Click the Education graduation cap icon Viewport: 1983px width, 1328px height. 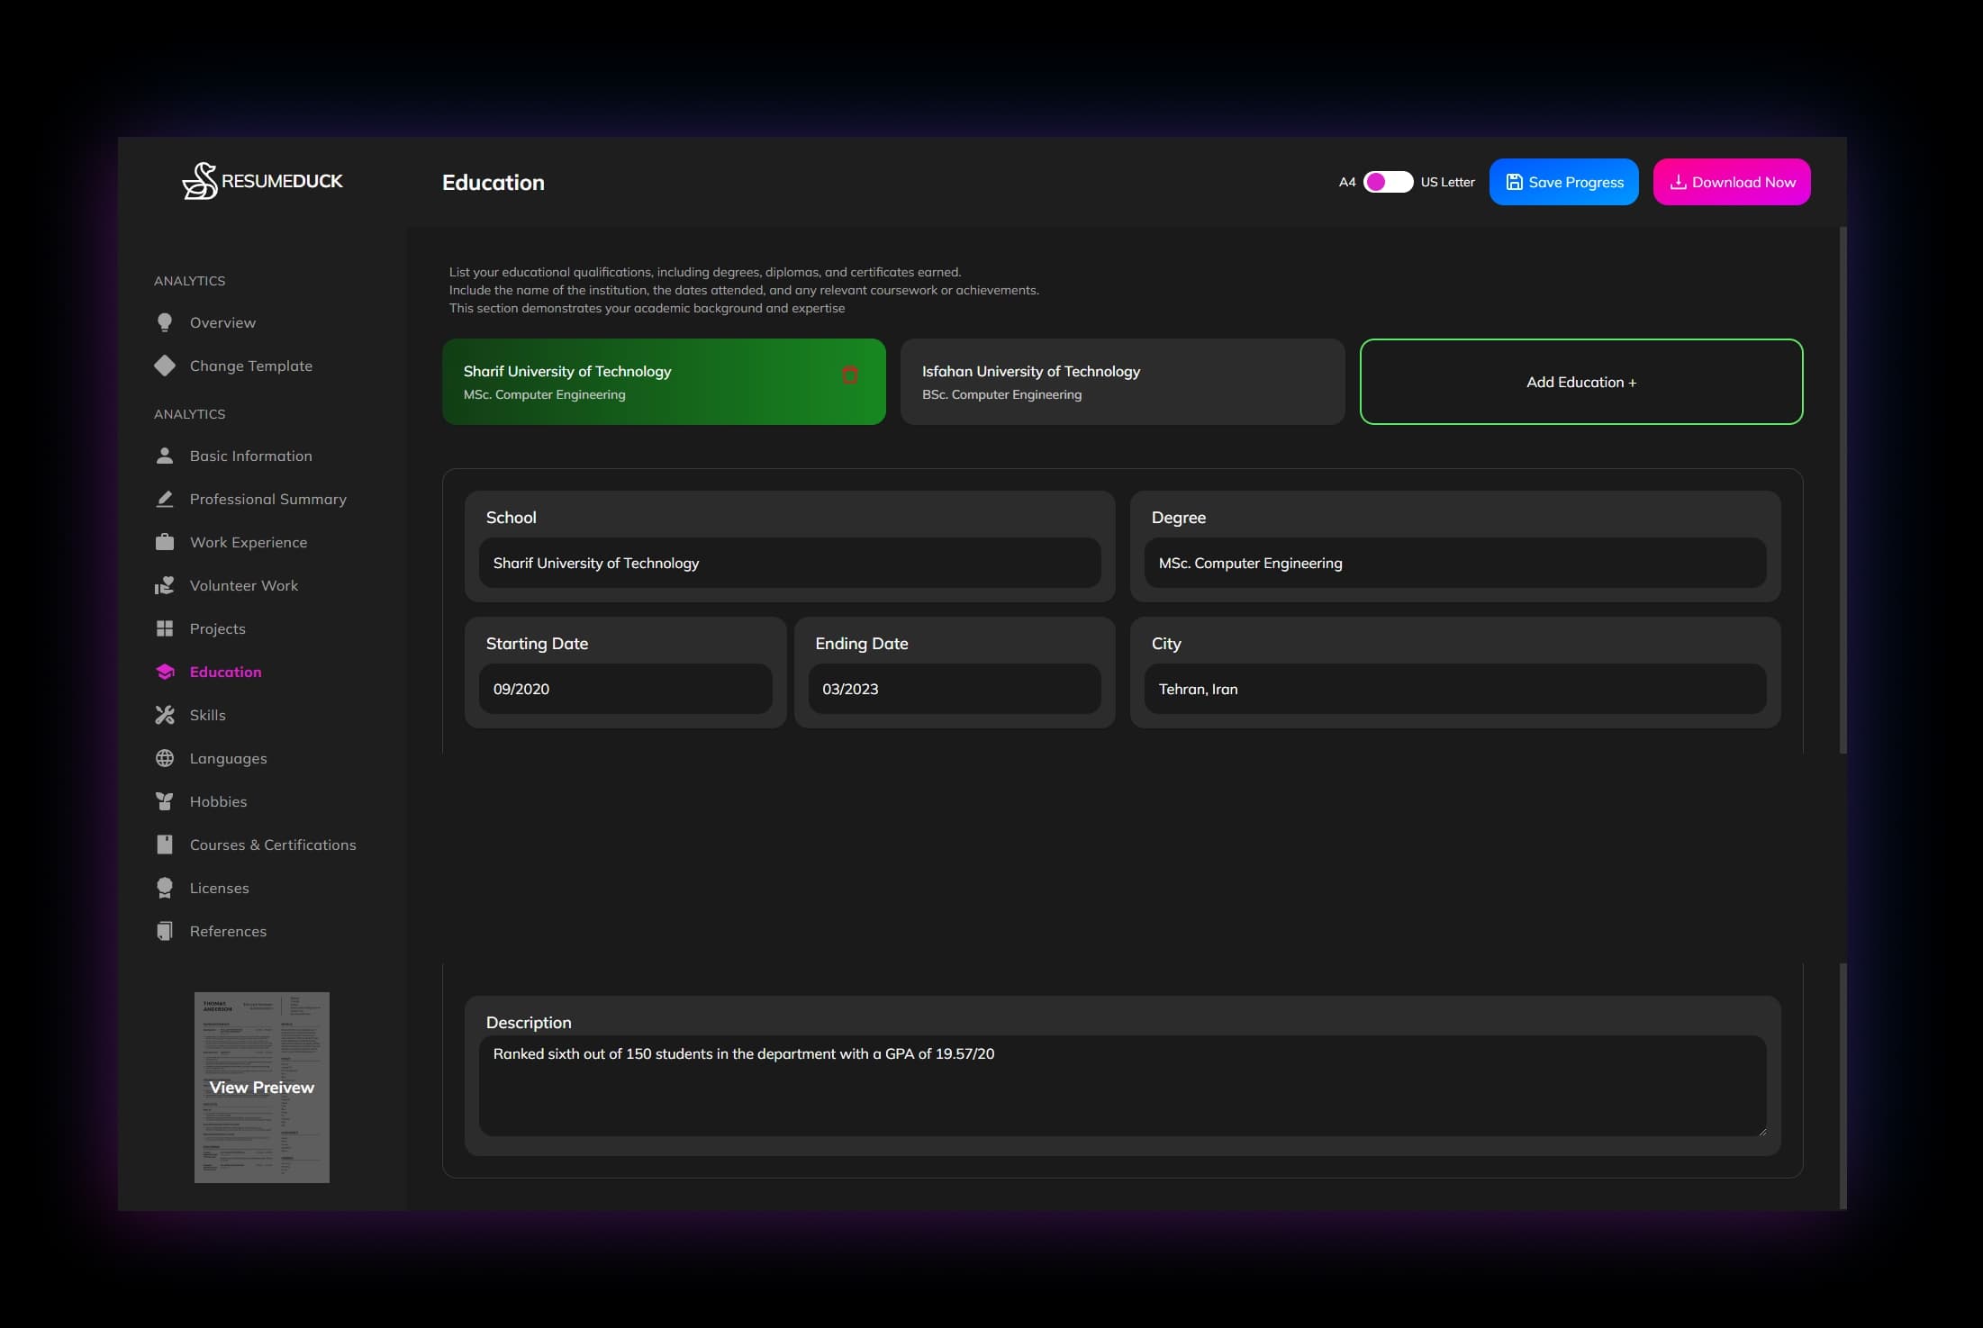pyautogui.click(x=165, y=672)
